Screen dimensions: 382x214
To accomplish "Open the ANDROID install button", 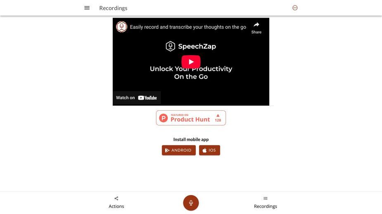I will click(x=179, y=150).
